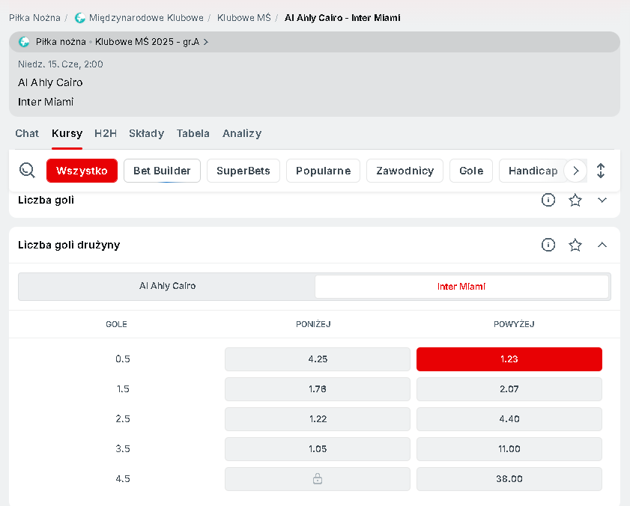Pick Powyżej 3.5 goals at 11.00
The width and height of the screenshot is (630, 506).
[509, 448]
